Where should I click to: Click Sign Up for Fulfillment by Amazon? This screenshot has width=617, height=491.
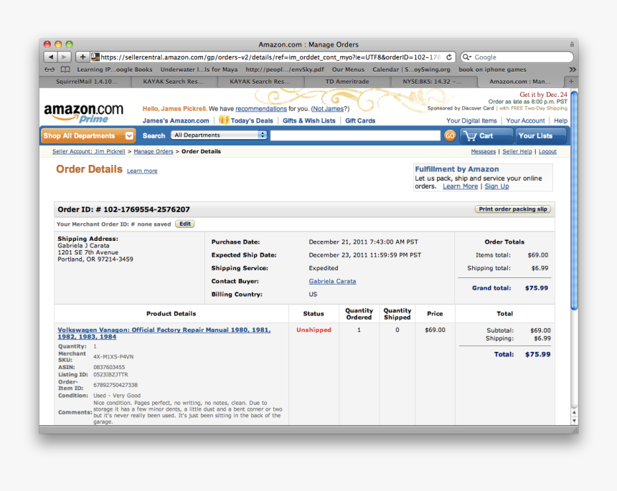point(496,186)
